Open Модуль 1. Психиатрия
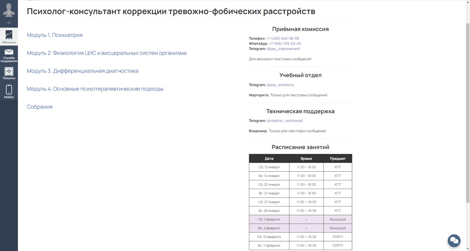 click(55, 35)
